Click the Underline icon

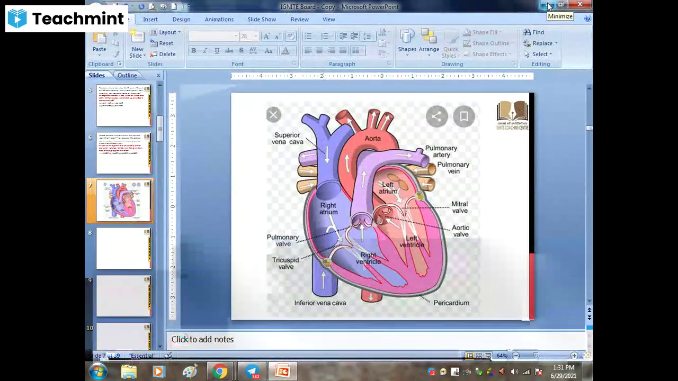pos(217,50)
